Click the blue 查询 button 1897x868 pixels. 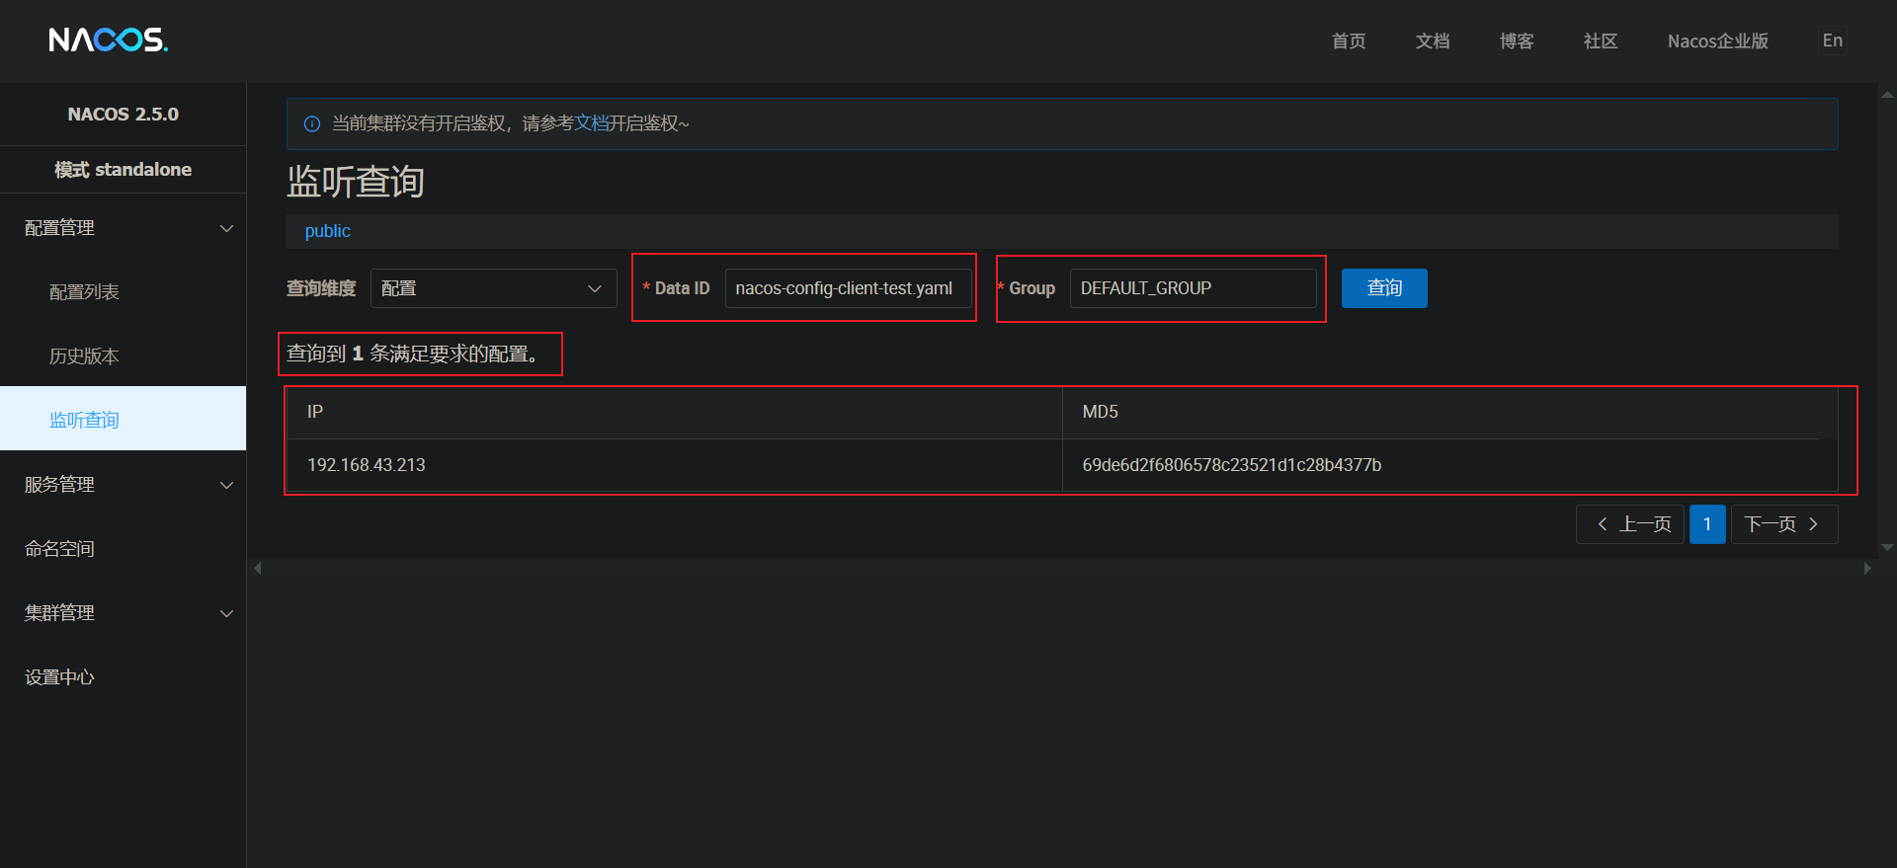[x=1383, y=288]
